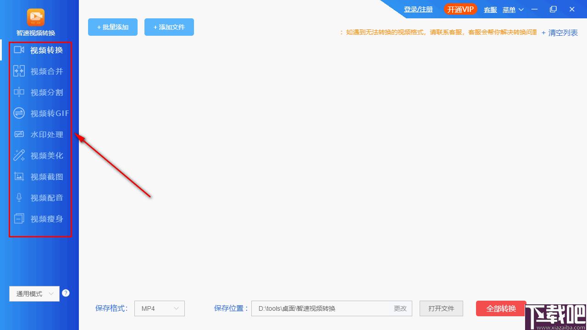This screenshot has width=587, height=330.
Task: Click the 视频截图 screenshot icon
Action: pyautogui.click(x=19, y=176)
